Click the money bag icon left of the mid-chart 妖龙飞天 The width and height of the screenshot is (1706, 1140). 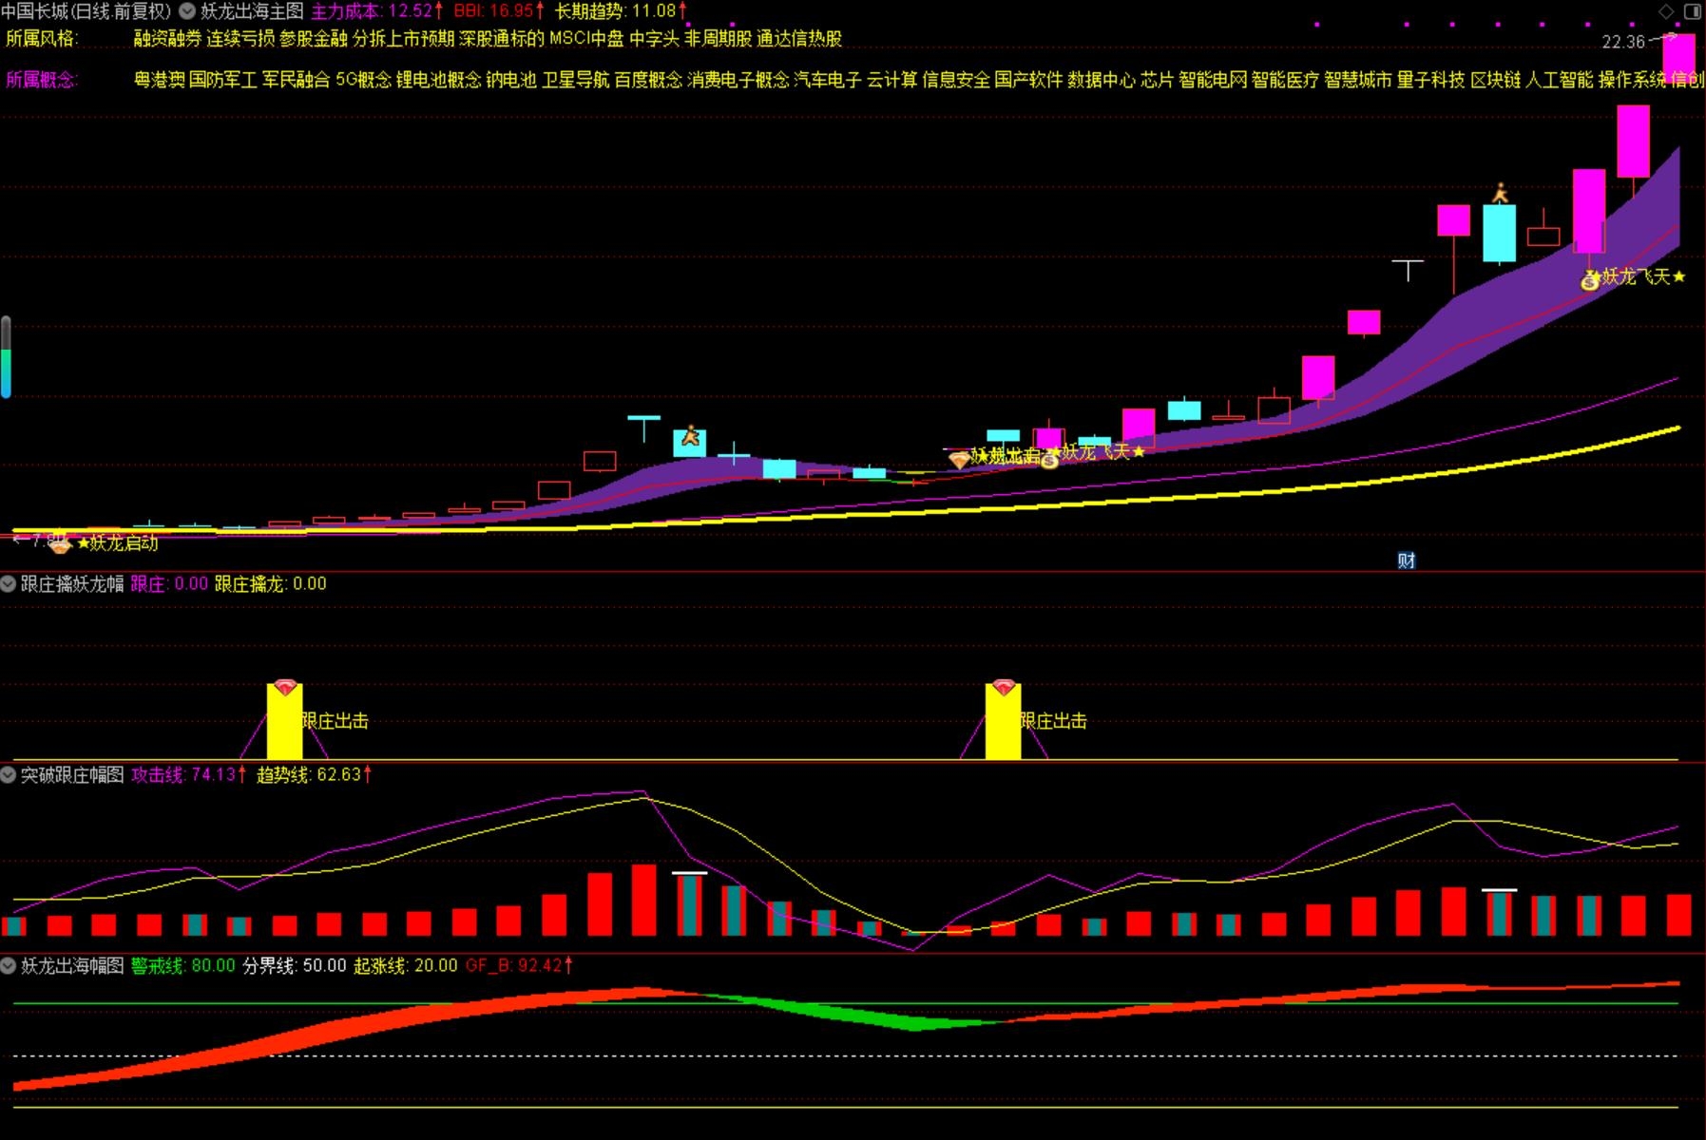(1049, 460)
